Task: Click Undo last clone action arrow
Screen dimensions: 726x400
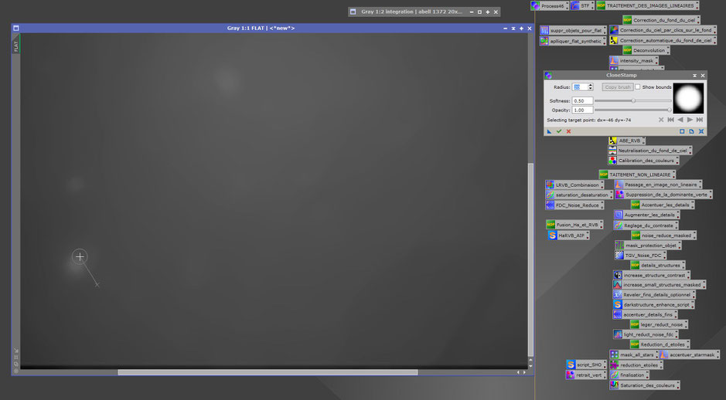Action: pos(680,120)
